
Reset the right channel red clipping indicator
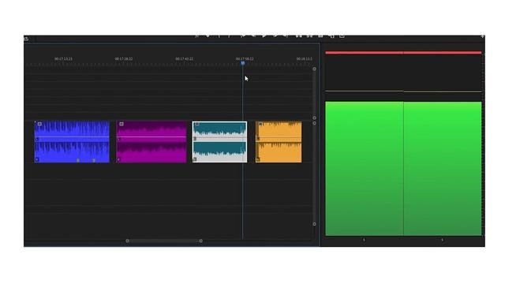tap(443, 53)
